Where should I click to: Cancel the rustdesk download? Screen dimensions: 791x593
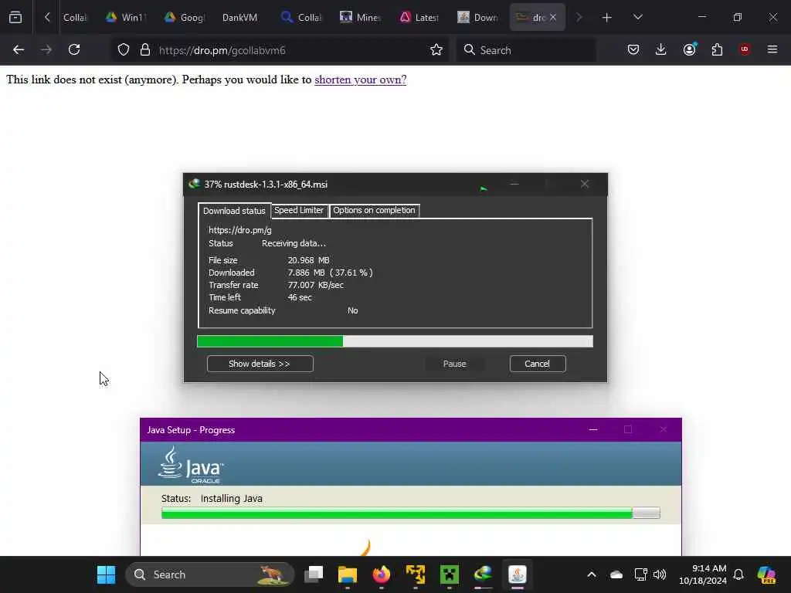538,364
